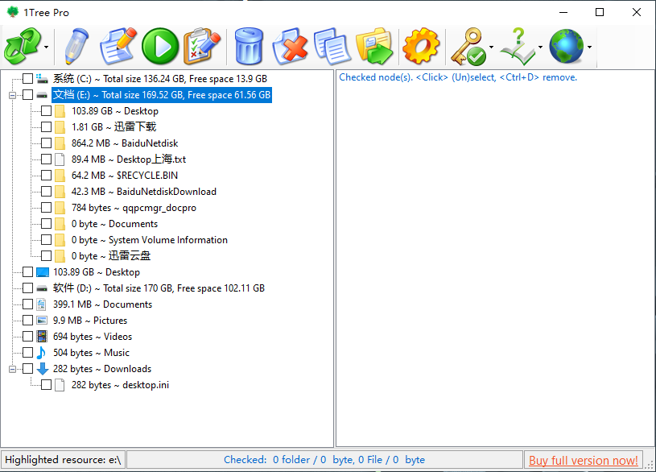This screenshot has width=656, height=472.
Task: Open the refresh icon dropdown arrow
Action: (x=46, y=47)
